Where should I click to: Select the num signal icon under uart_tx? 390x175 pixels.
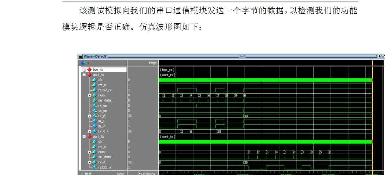pyautogui.click(x=95, y=152)
